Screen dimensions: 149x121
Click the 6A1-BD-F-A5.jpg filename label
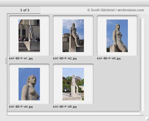[x=65, y=107]
